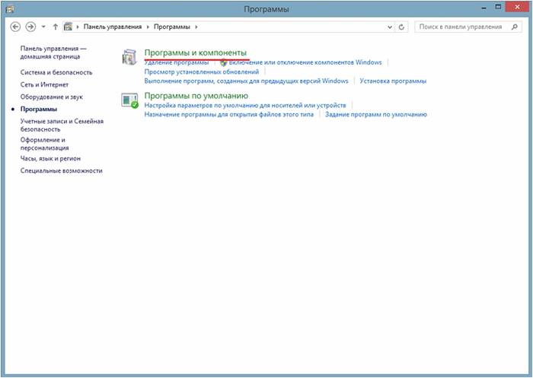533x378 pixels.
Task: Open Включение или отключение компонентов Windows
Action: coord(305,62)
